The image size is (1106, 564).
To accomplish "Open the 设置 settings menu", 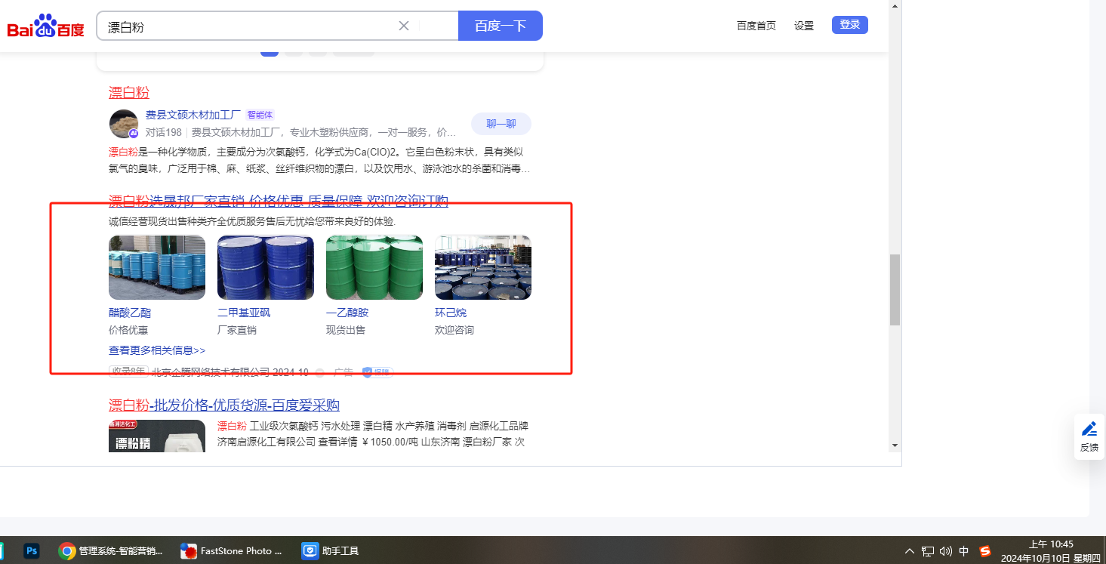I will click(804, 26).
